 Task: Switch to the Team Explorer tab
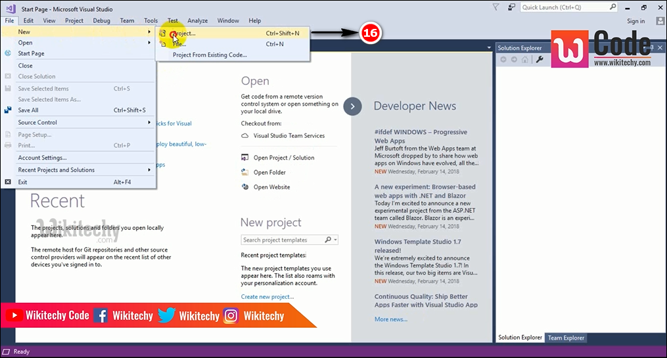click(x=566, y=338)
